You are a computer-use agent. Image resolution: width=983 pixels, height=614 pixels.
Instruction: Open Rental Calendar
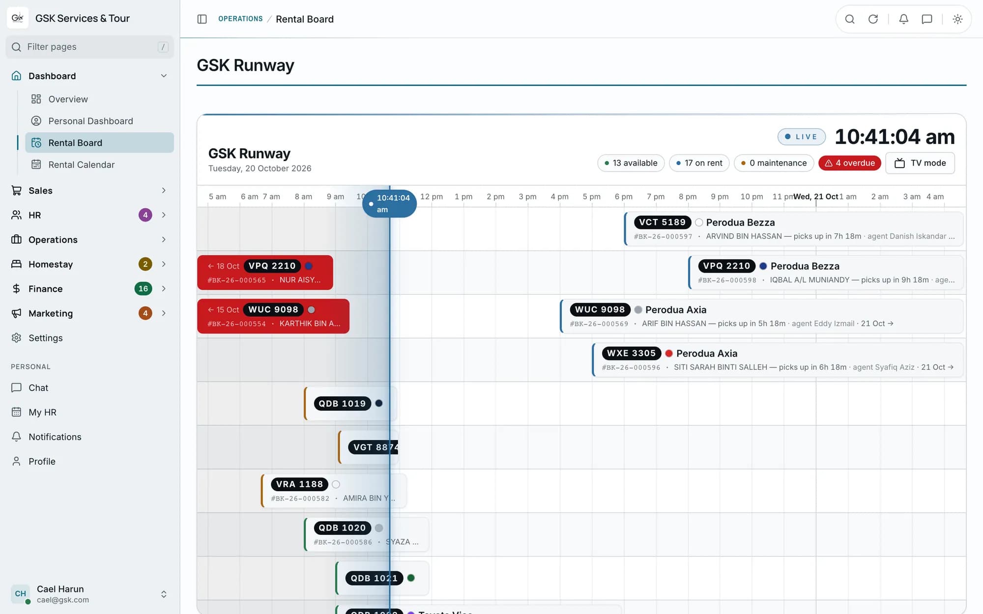coord(99,165)
